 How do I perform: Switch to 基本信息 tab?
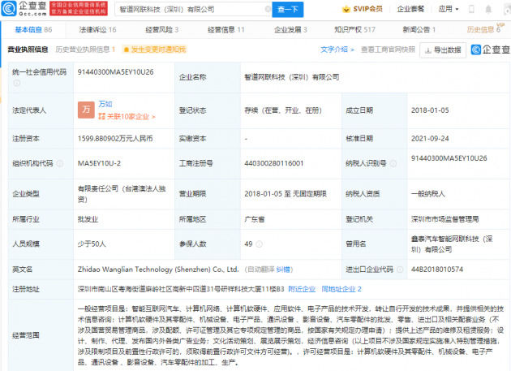(33, 30)
